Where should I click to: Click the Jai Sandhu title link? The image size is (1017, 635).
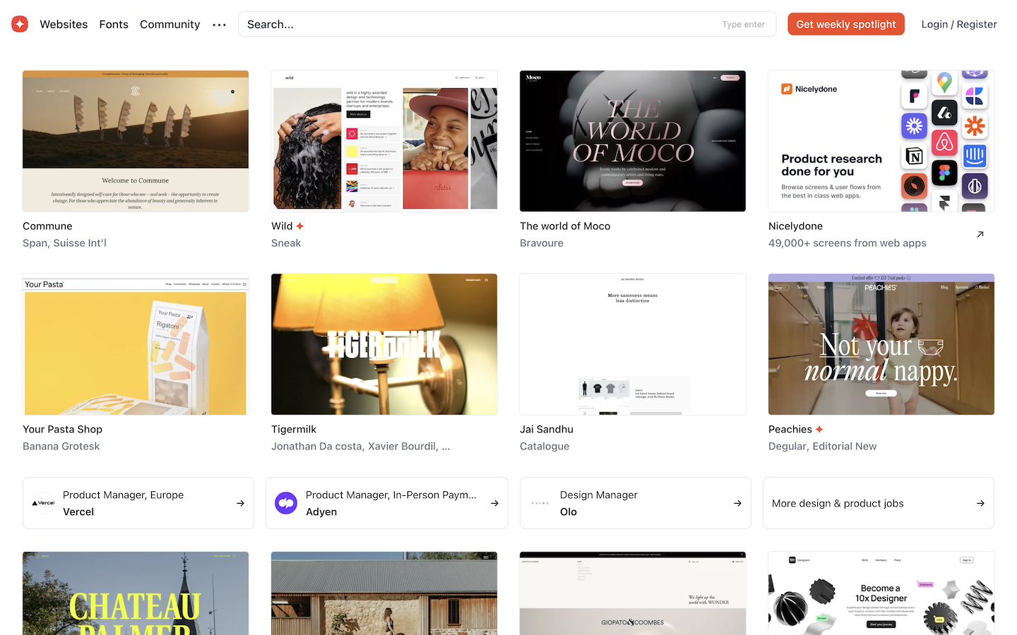point(547,429)
